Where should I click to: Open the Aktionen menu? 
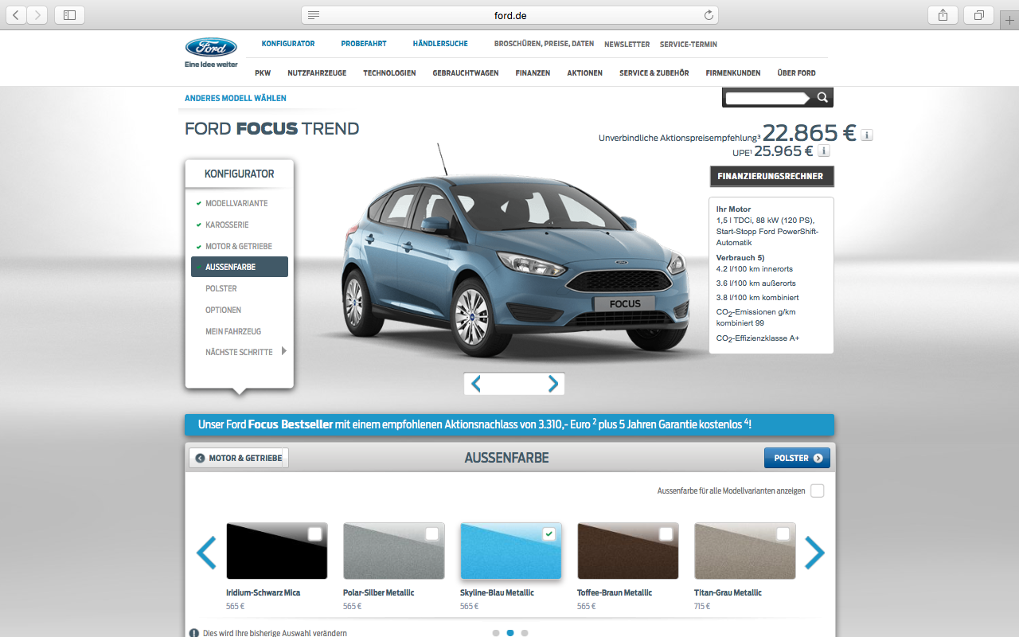(585, 73)
